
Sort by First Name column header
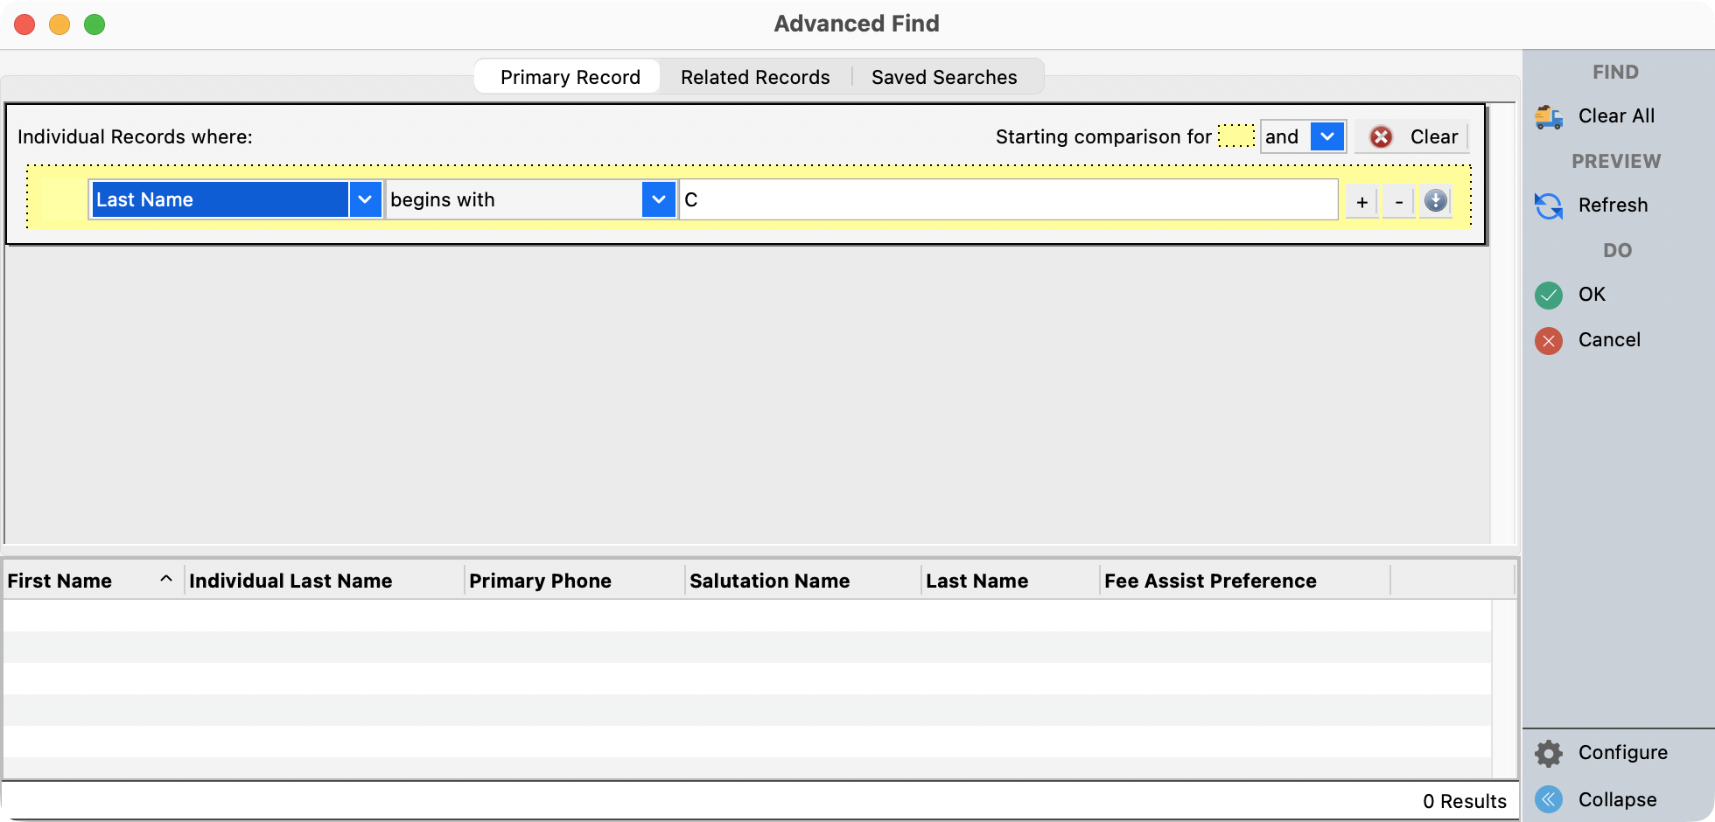point(92,581)
